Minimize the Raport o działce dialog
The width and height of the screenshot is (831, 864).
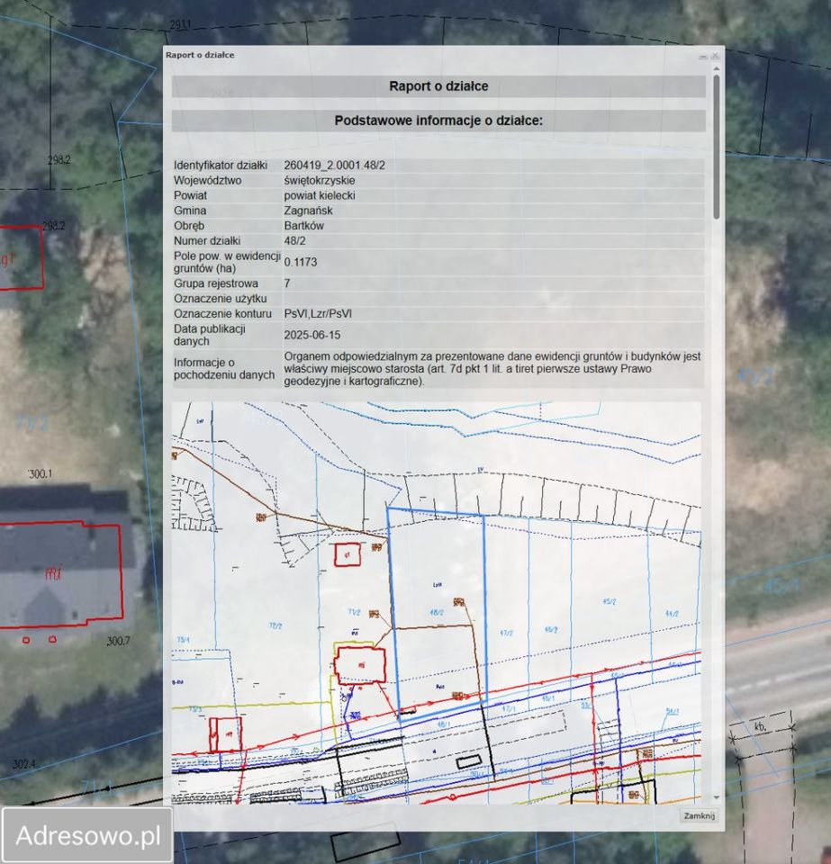[703, 57]
